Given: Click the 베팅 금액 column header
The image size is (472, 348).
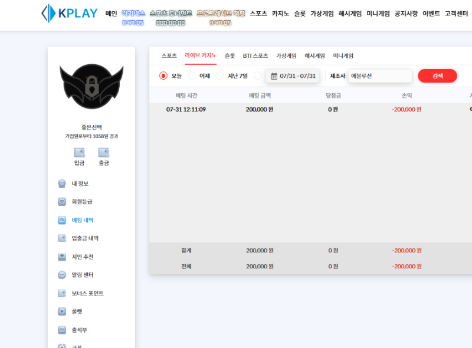Looking at the screenshot, I should pos(260,96).
